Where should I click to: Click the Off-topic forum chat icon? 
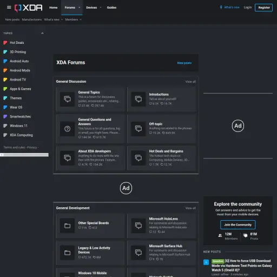pyautogui.click(x=138, y=129)
